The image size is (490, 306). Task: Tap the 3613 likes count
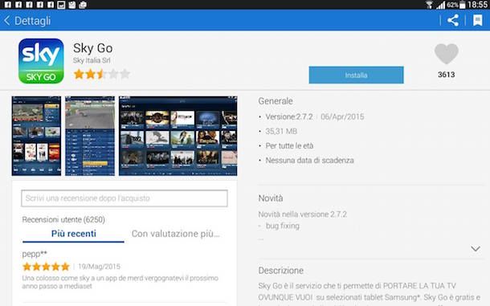point(447,75)
